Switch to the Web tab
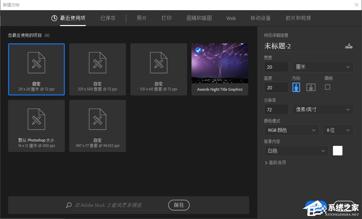Screen dimensions: 362x219 tap(231, 18)
